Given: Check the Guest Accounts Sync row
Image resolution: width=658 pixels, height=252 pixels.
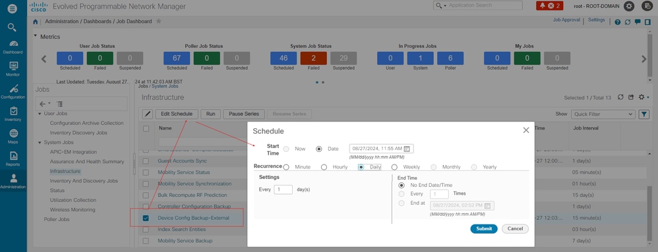Looking at the screenshot, I should tap(146, 161).
